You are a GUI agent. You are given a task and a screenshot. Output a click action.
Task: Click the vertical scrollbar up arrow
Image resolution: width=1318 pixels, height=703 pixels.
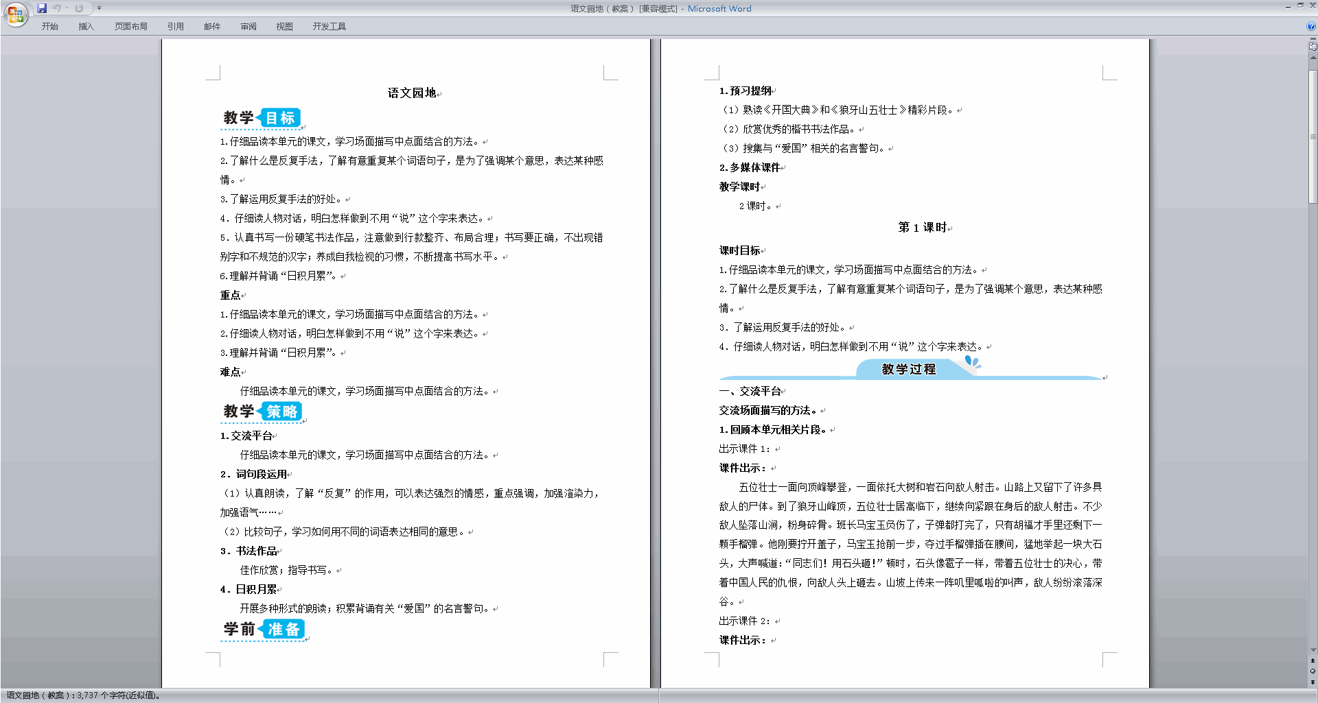pos(1313,58)
